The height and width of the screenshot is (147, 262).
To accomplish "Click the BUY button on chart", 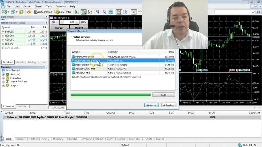I will [84, 22].
